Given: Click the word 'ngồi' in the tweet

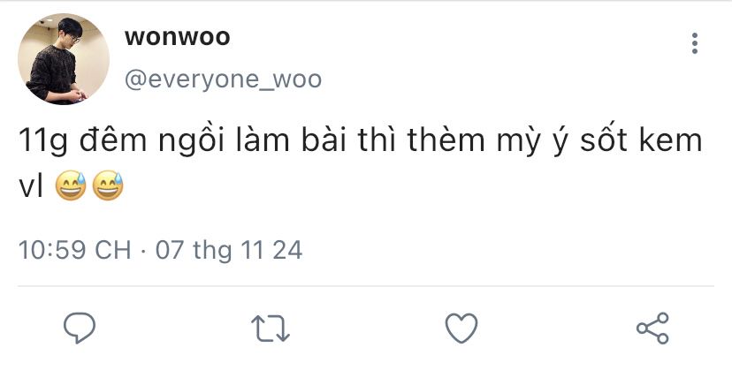Looking at the screenshot, I should click(192, 142).
